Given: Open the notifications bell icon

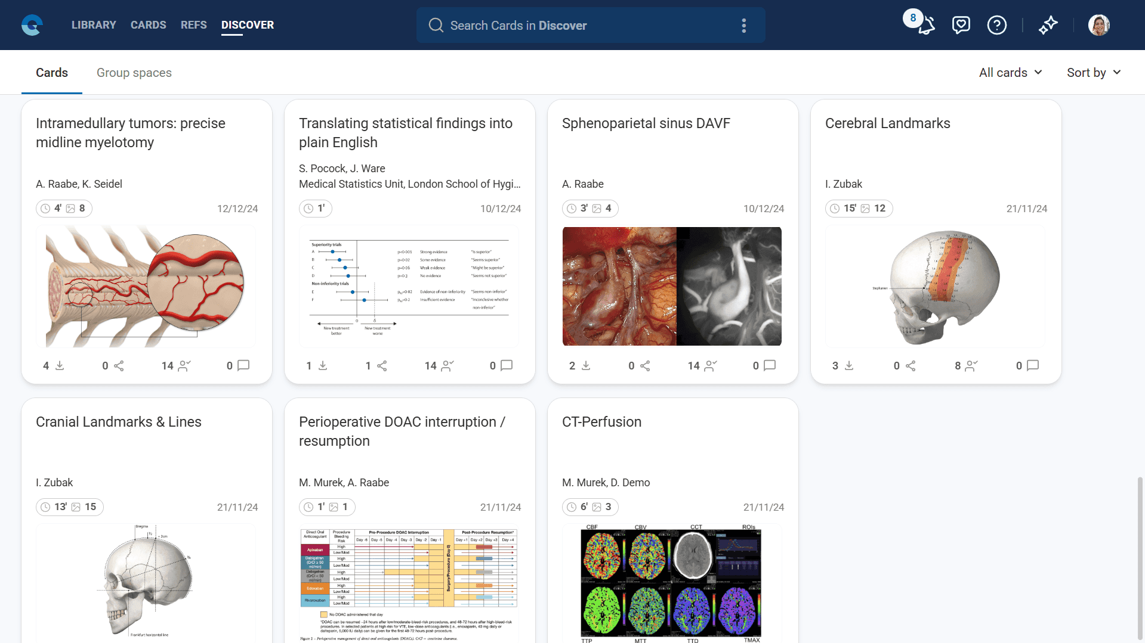Looking at the screenshot, I should [x=927, y=26].
